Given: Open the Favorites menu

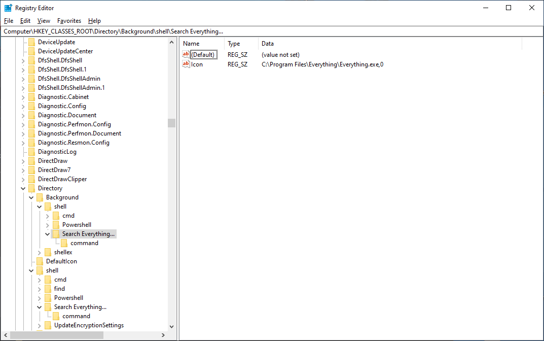Looking at the screenshot, I should (x=69, y=21).
